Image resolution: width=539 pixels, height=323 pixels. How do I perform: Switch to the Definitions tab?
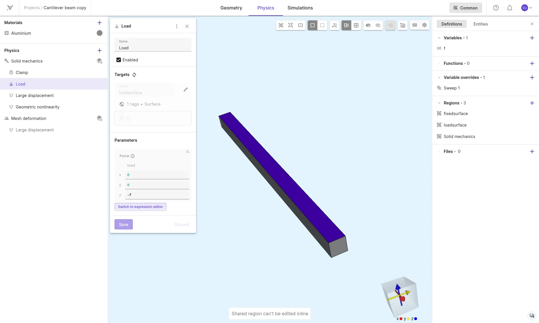pyautogui.click(x=452, y=24)
